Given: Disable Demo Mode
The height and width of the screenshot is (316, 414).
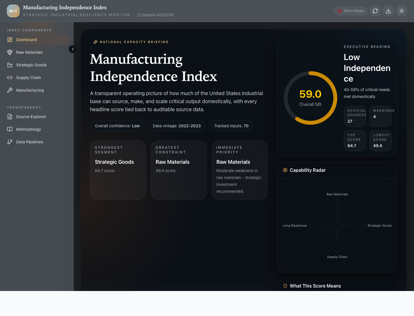Looking at the screenshot, I should coord(350,11).
